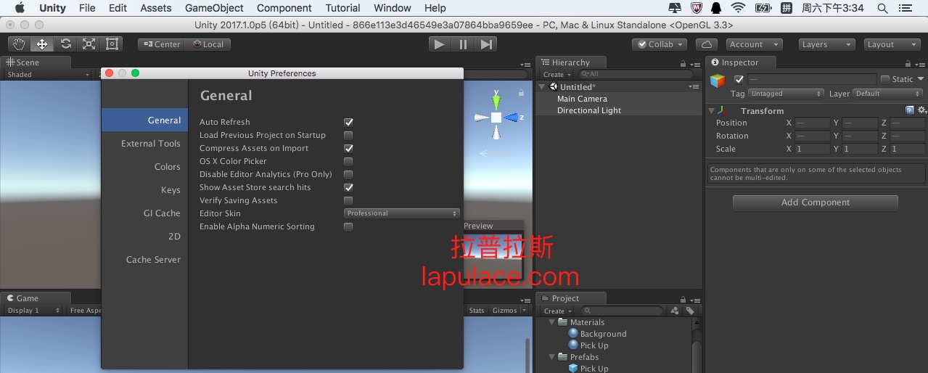
Task: Select the Rect Transform tool
Action: click(x=112, y=44)
